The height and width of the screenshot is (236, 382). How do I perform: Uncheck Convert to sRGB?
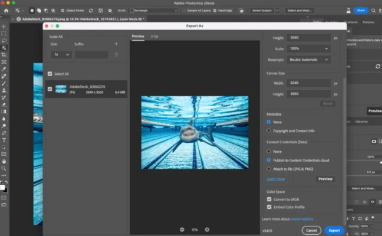pos(269,199)
